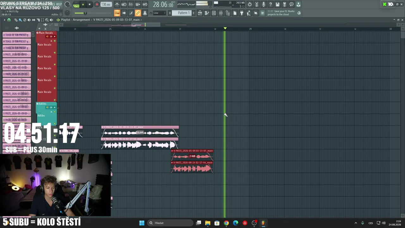This screenshot has height=228, width=405.
Task: Toggle the link/multilink icon
Action: click(138, 13)
